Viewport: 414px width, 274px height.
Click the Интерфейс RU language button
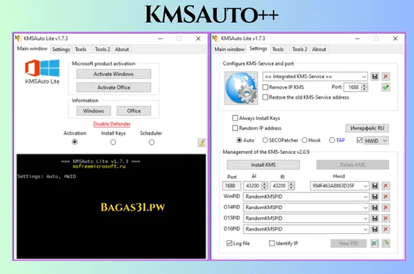(x=367, y=128)
